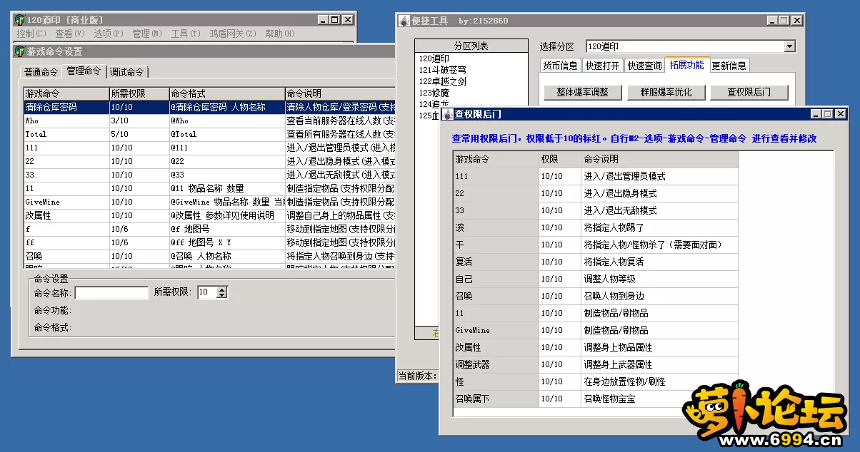Screen dimensions: 860x452
Task: Minimize the 便捷工具 window
Action: click(772, 21)
